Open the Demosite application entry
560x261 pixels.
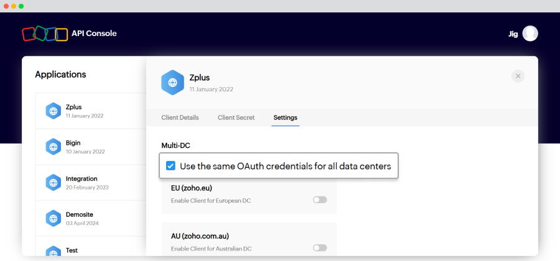[x=91, y=218]
